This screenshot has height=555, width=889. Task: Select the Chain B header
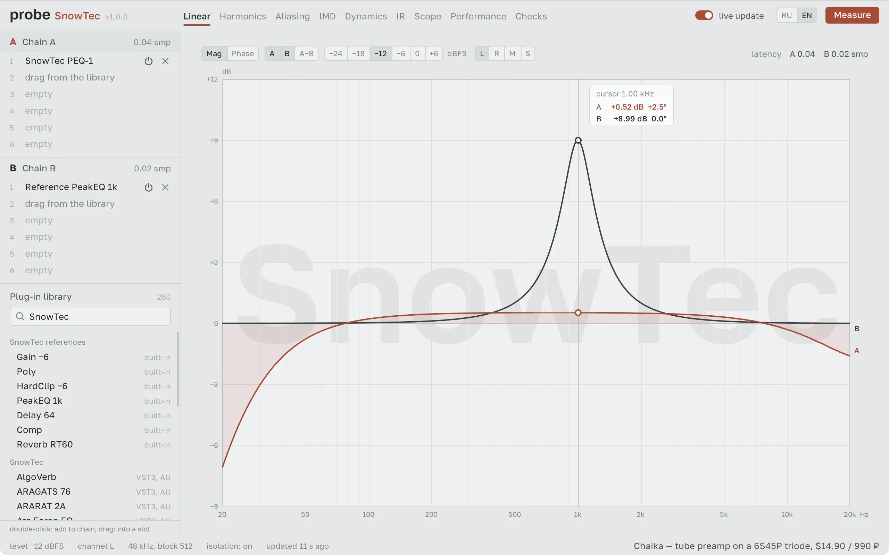[x=90, y=169]
